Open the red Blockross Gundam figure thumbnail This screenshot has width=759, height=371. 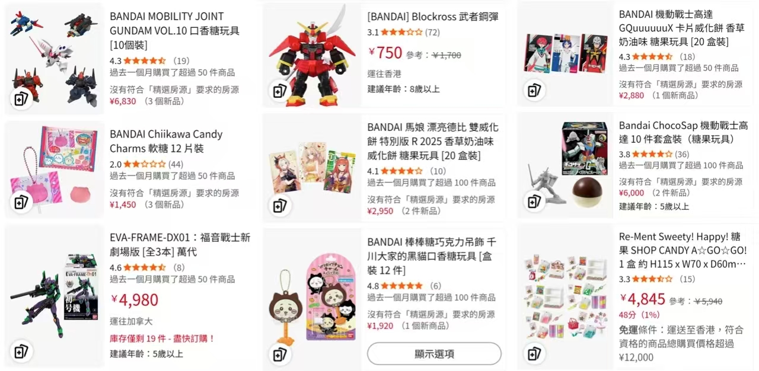[312, 56]
